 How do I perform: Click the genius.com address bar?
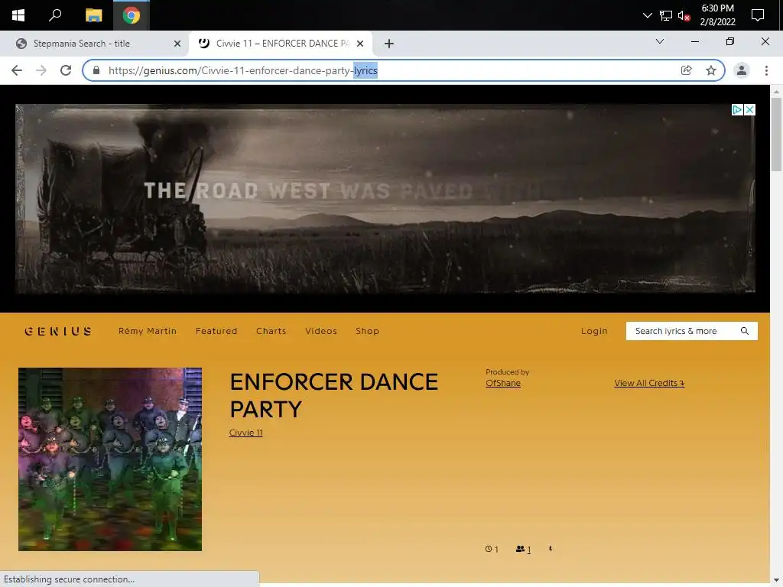(389, 70)
